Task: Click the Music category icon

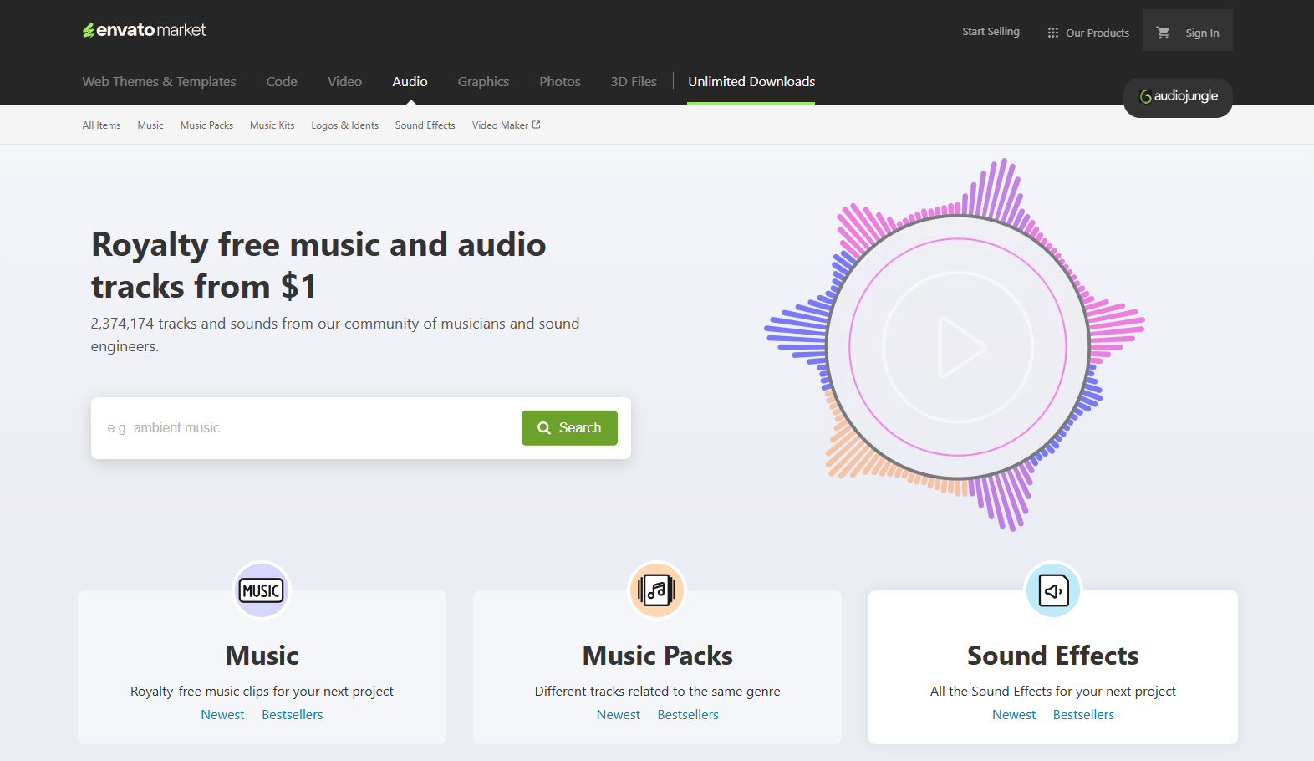Action: [262, 590]
